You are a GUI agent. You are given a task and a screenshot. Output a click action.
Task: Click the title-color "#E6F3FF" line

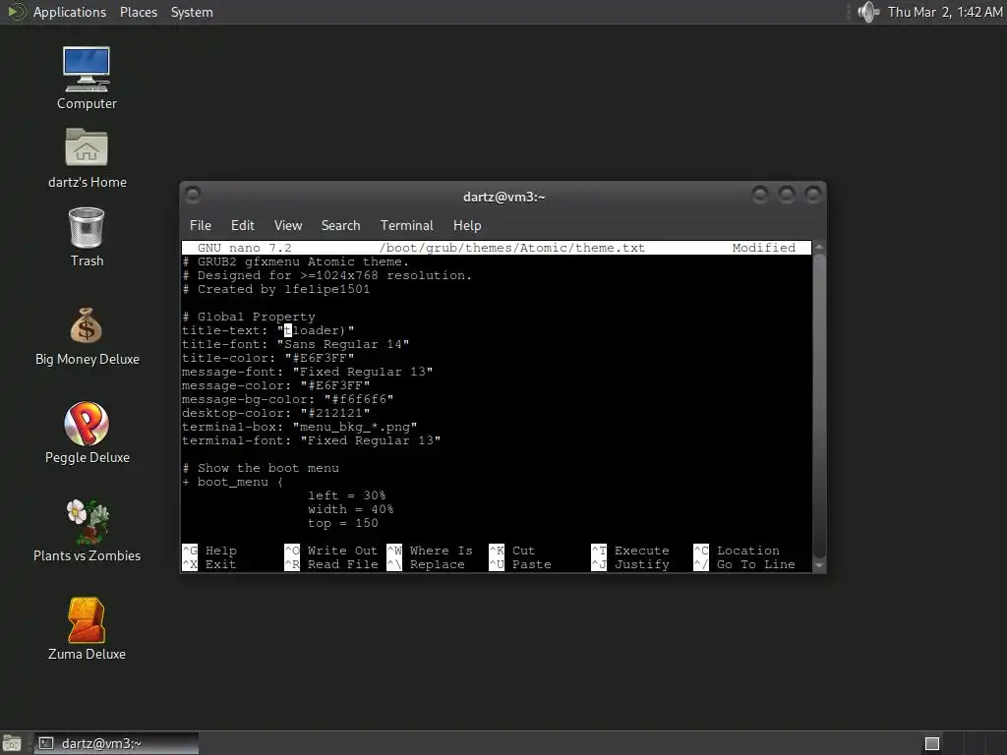point(267,358)
